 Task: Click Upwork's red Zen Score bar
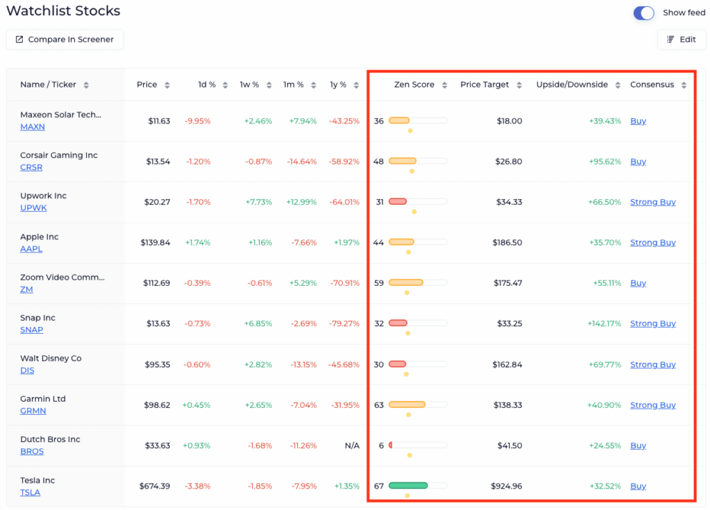point(398,202)
